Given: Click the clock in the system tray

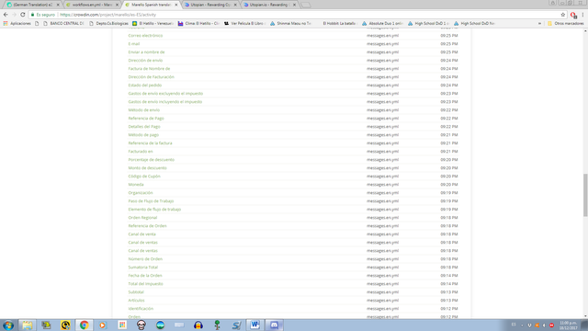Looking at the screenshot, I should [x=568, y=325].
